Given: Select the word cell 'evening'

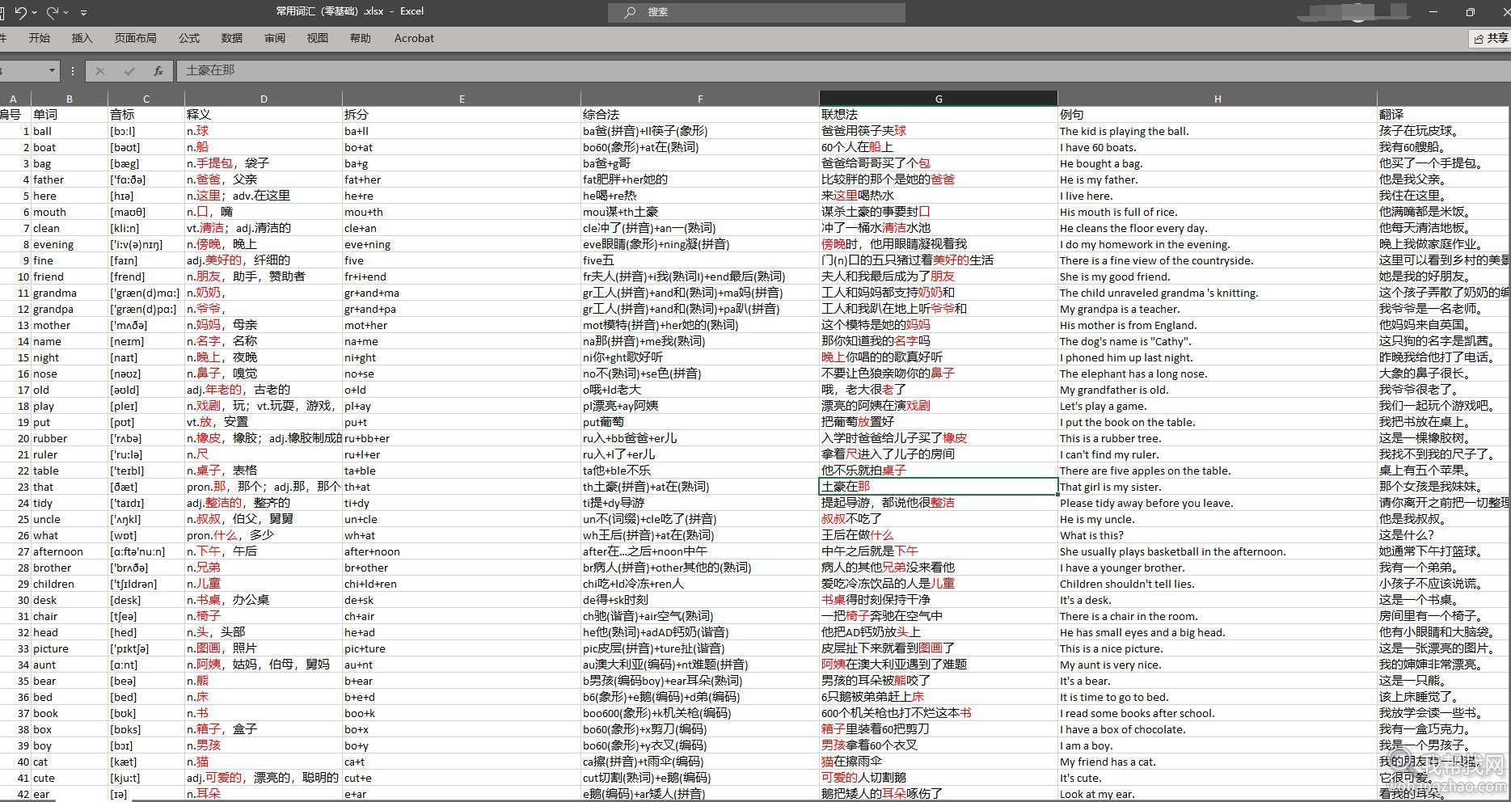Looking at the screenshot, I should tap(70, 244).
